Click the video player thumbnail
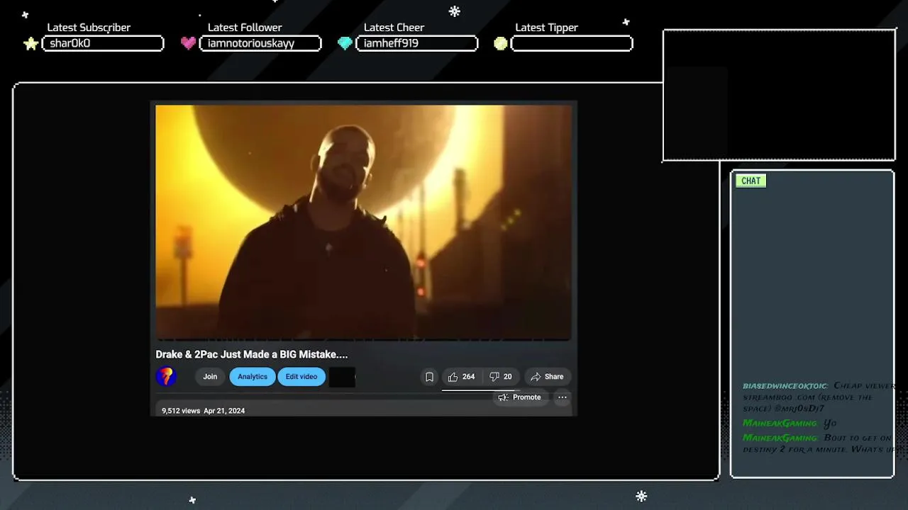 tap(363, 222)
